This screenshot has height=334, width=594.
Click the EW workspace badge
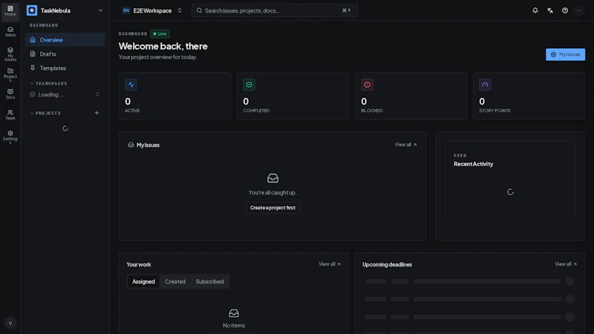(x=126, y=10)
